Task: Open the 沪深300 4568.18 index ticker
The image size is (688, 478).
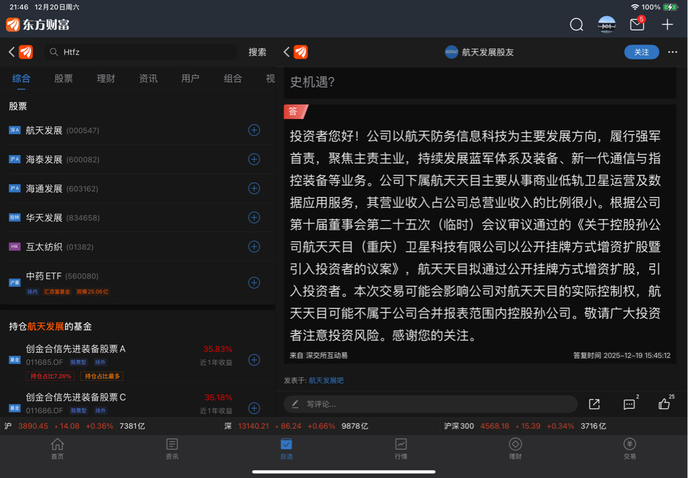Action: (525, 426)
